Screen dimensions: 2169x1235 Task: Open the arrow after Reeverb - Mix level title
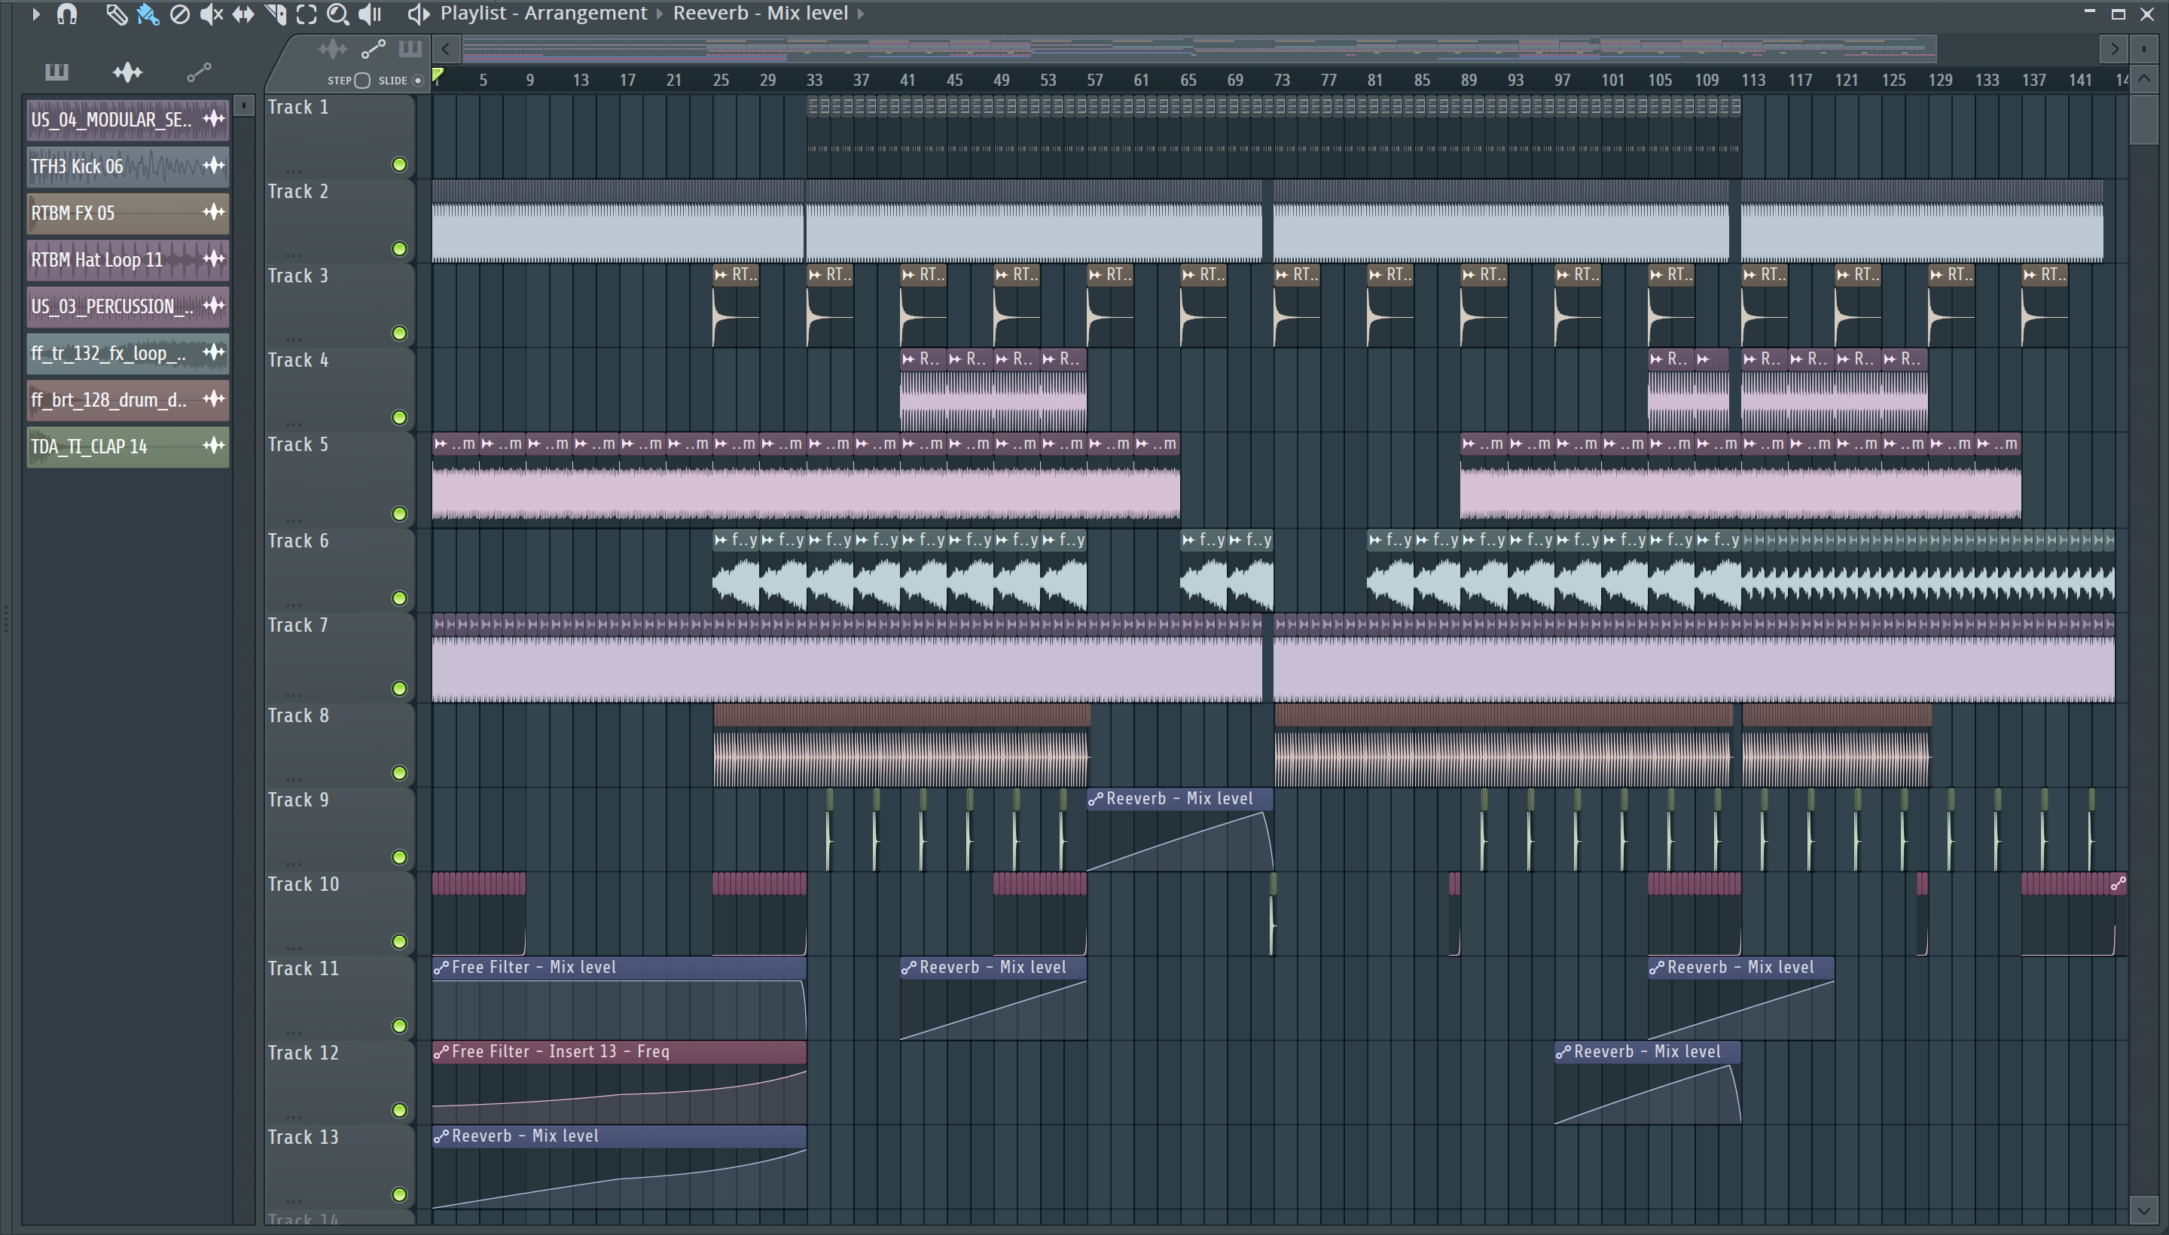click(860, 14)
